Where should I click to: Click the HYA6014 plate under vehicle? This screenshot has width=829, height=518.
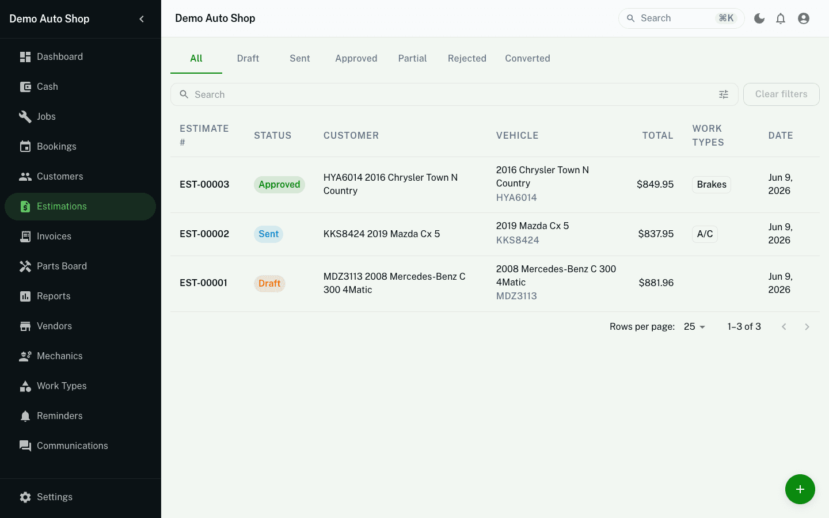pos(516,198)
